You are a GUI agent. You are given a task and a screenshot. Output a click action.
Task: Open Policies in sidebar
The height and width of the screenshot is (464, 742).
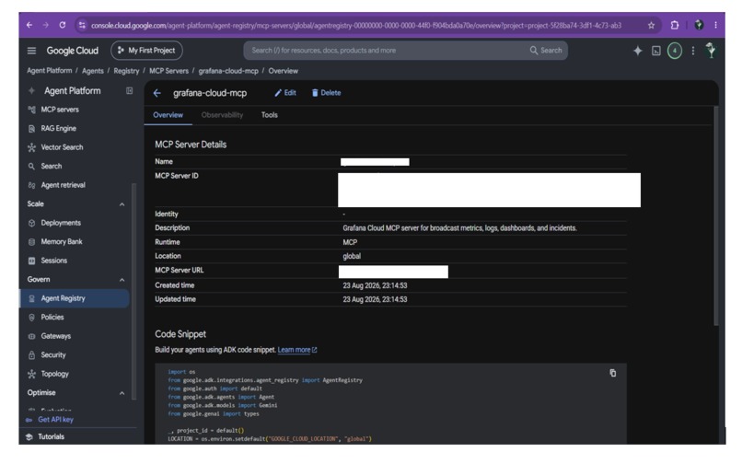click(x=52, y=318)
